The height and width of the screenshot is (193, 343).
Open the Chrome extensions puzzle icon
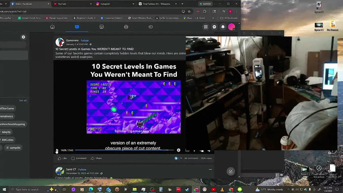pos(205,12)
